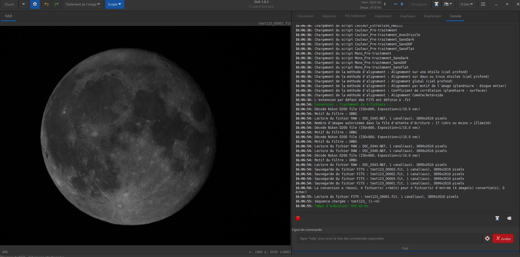Open the Scripts dropdown menu
This screenshot has height=257, width=520.
(114, 4)
